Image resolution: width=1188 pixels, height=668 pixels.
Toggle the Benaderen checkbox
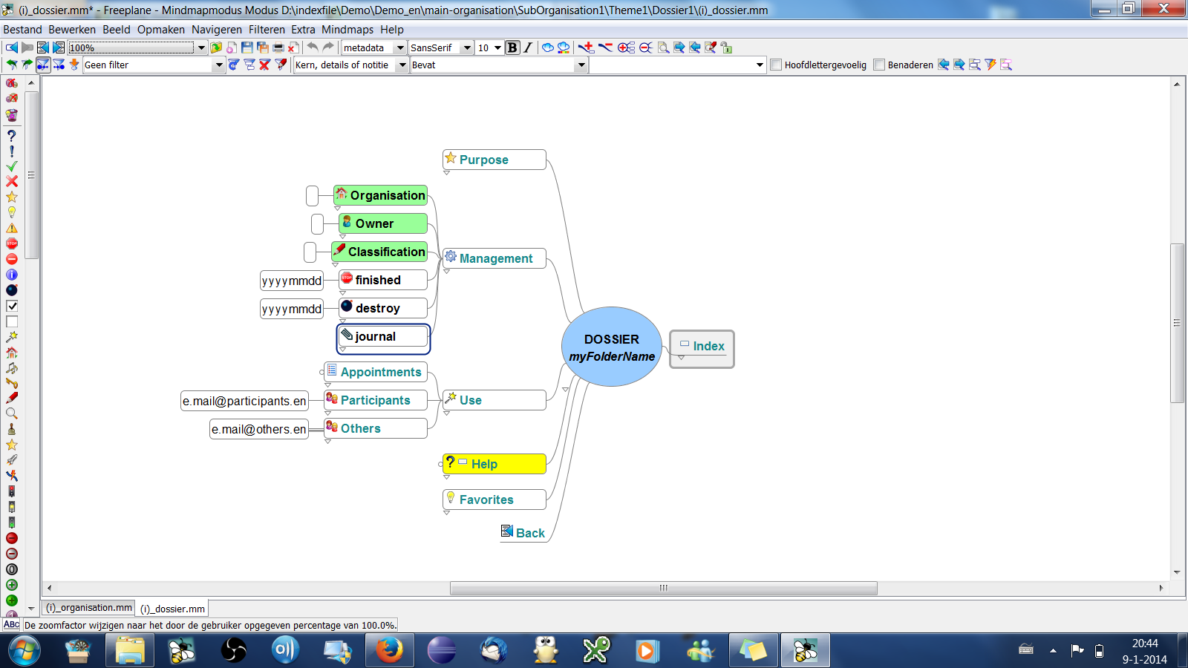point(879,65)
